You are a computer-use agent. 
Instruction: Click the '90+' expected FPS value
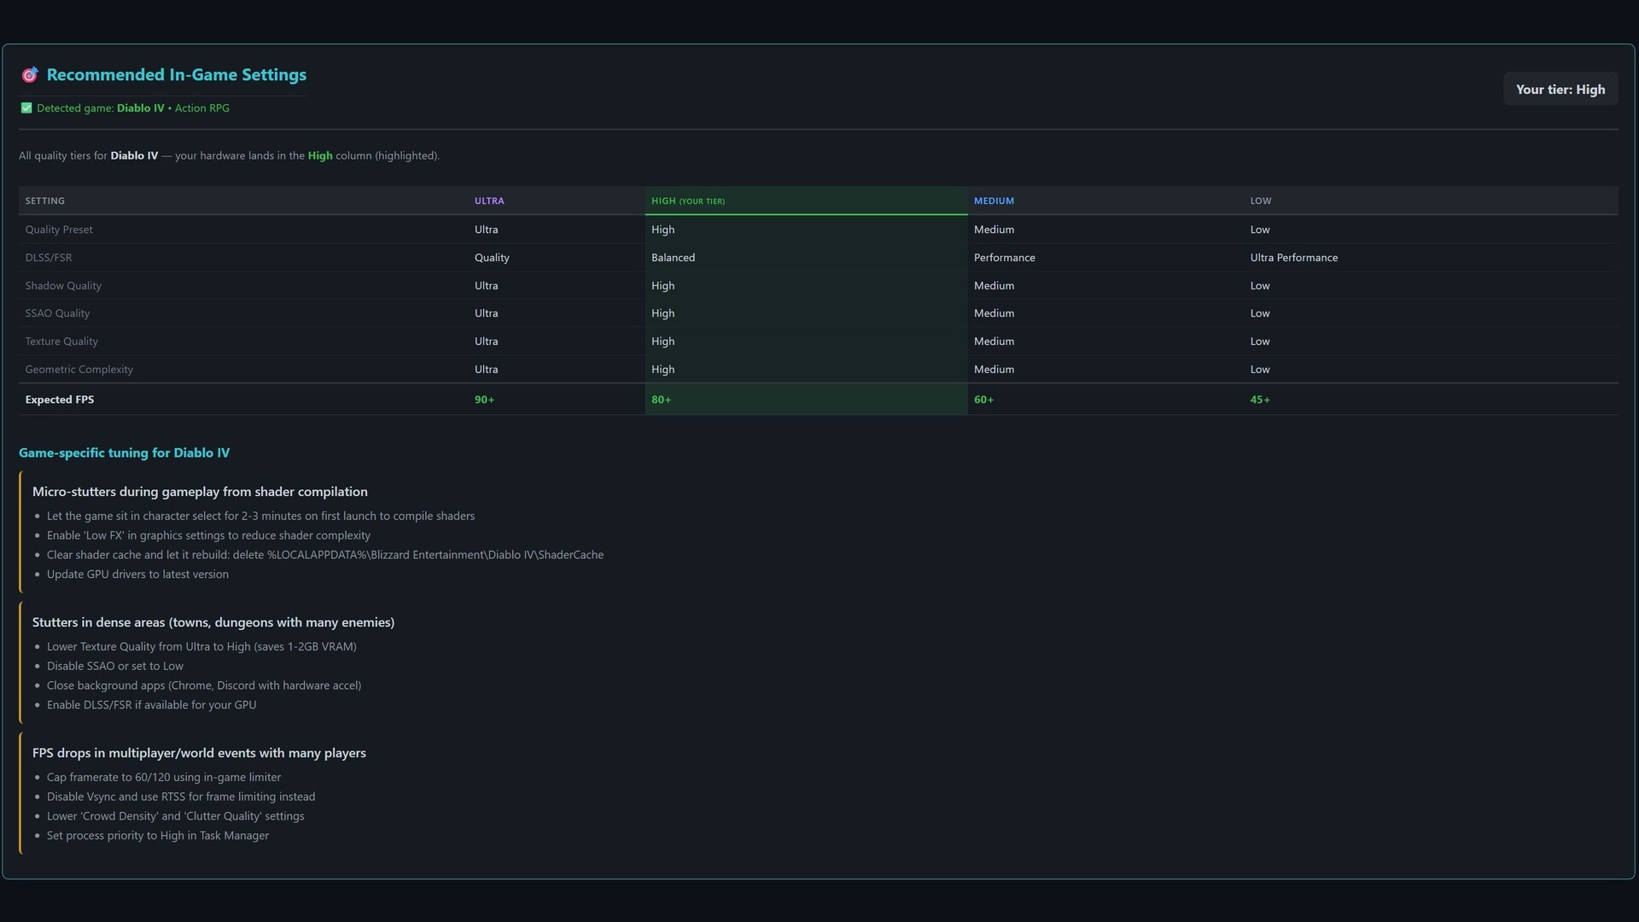click(x=484, y=400)
